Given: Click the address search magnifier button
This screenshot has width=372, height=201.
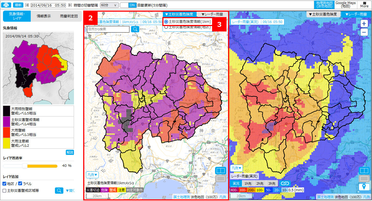Looking at the screenshot, I should [x=135, y=29].
